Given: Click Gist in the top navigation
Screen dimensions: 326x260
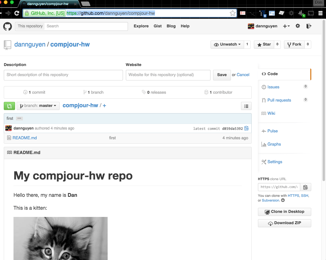Looking at the screenshot, I should 158,26.
